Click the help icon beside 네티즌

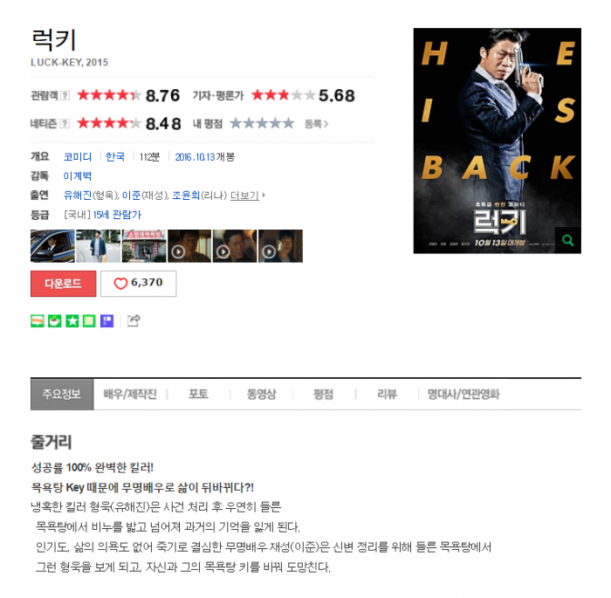65,124
